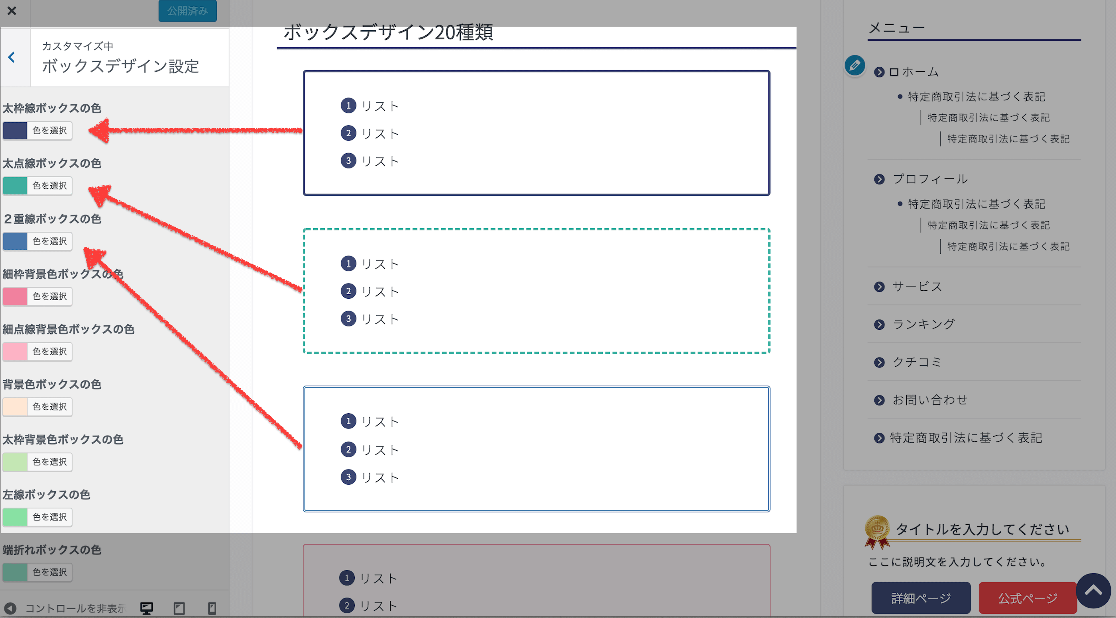The image size is (1116, 618).
Task: Open 色を選択 for 端折れボックスの色
Action: coord(50,572)
